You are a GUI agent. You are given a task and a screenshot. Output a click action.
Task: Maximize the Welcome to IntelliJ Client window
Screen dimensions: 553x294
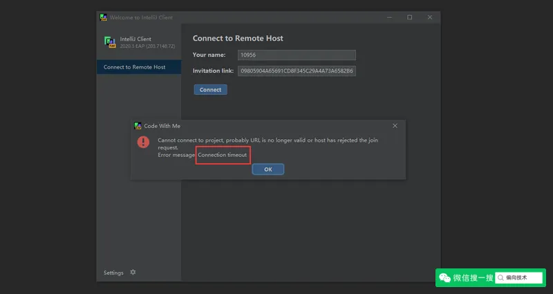pos(409,17)
